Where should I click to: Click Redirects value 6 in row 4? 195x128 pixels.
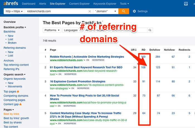coord(189,96)
